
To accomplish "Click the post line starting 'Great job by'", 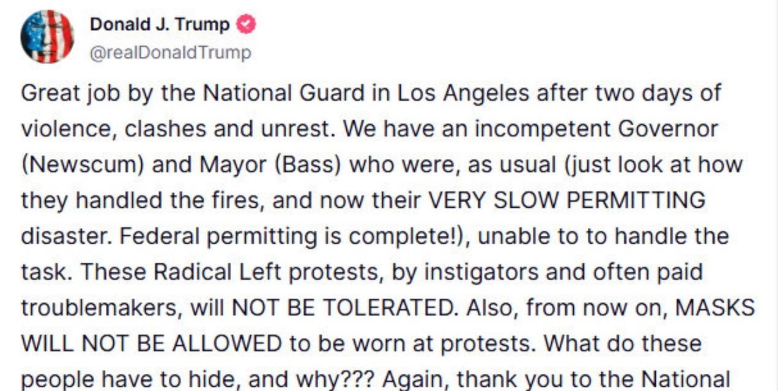I will (371, 94).
